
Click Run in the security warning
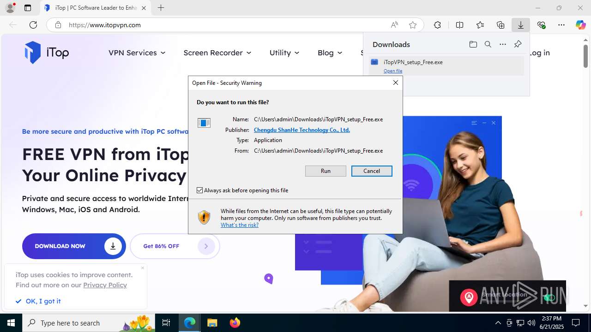click(326, 171)
